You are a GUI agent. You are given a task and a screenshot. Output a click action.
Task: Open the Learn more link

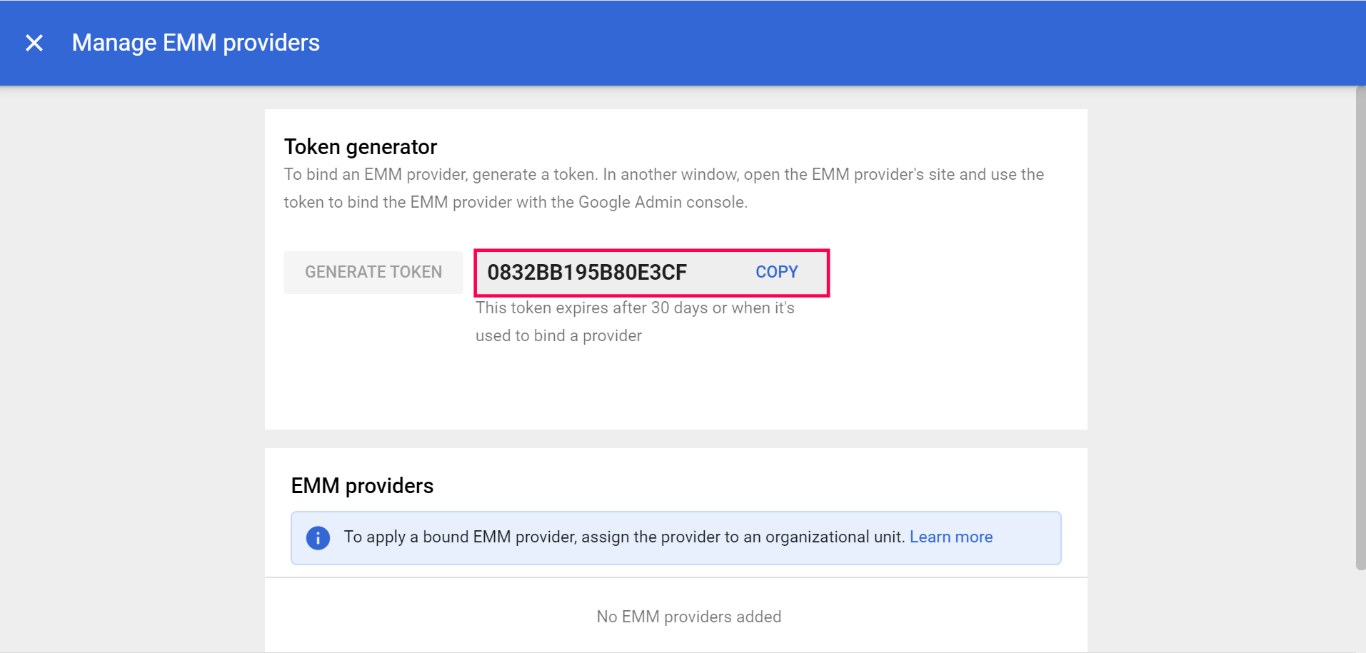[x=950, y=537]
